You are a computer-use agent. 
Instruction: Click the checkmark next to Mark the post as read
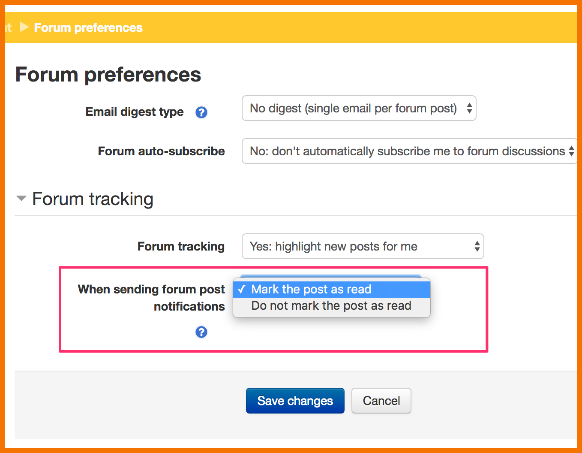pyautogui.click(x=242, y=289)
